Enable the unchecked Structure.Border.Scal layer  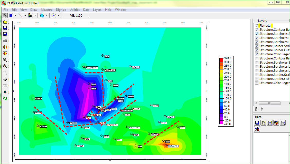[x=257, y=75]
